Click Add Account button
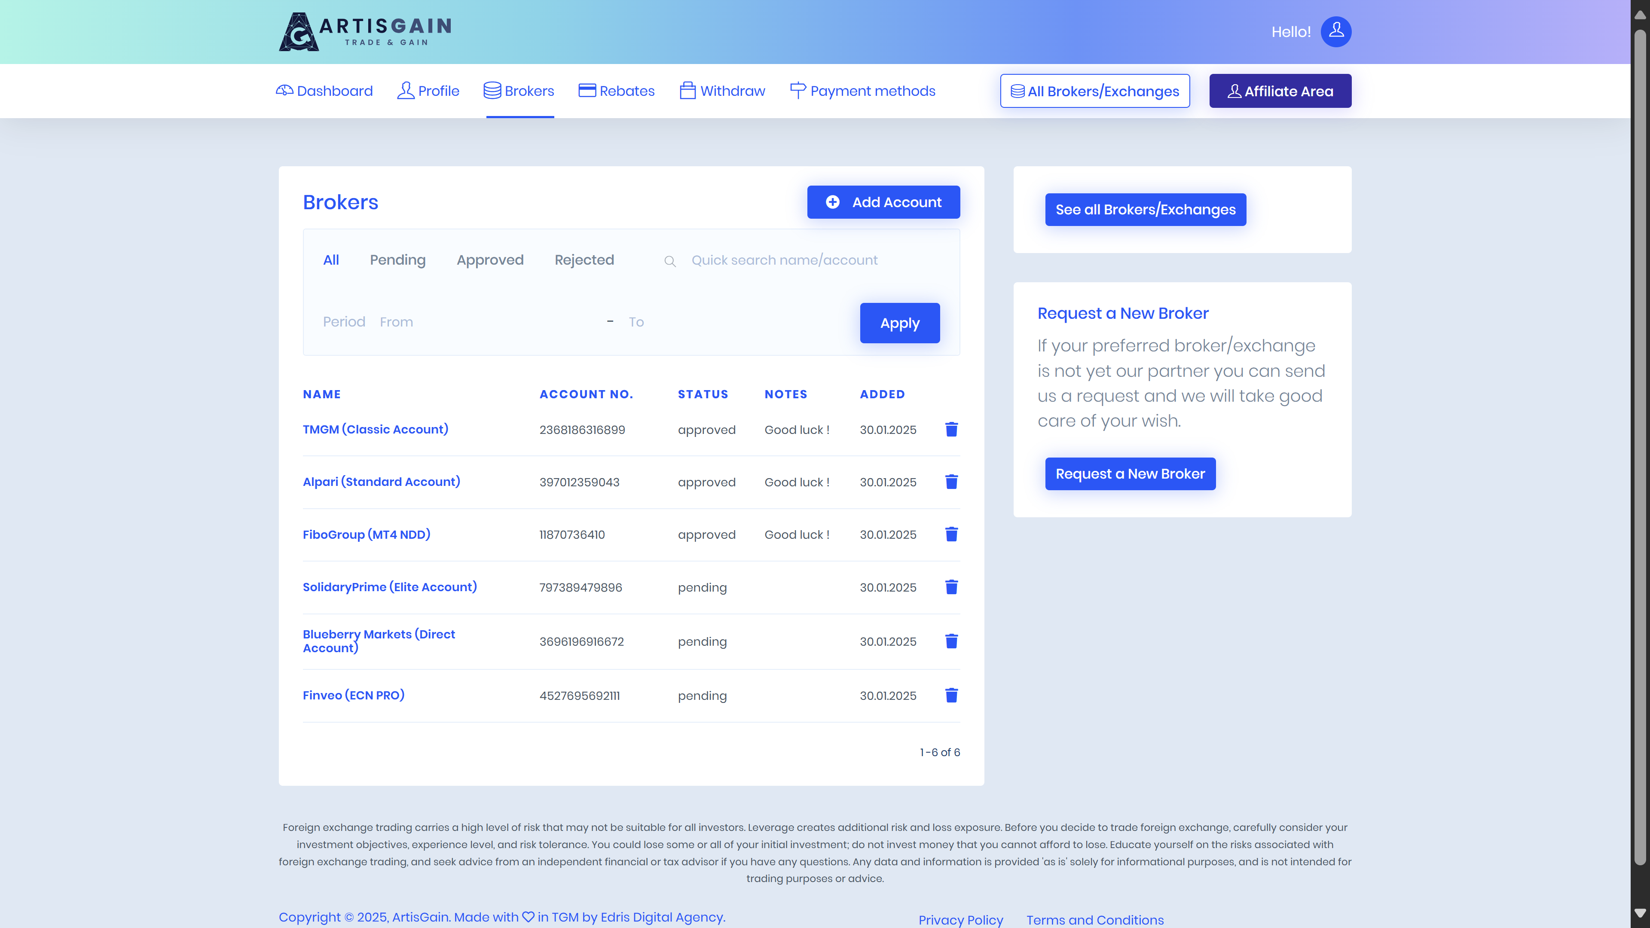The width and height of the screenshot is (1650, 928). pos(883,202)
